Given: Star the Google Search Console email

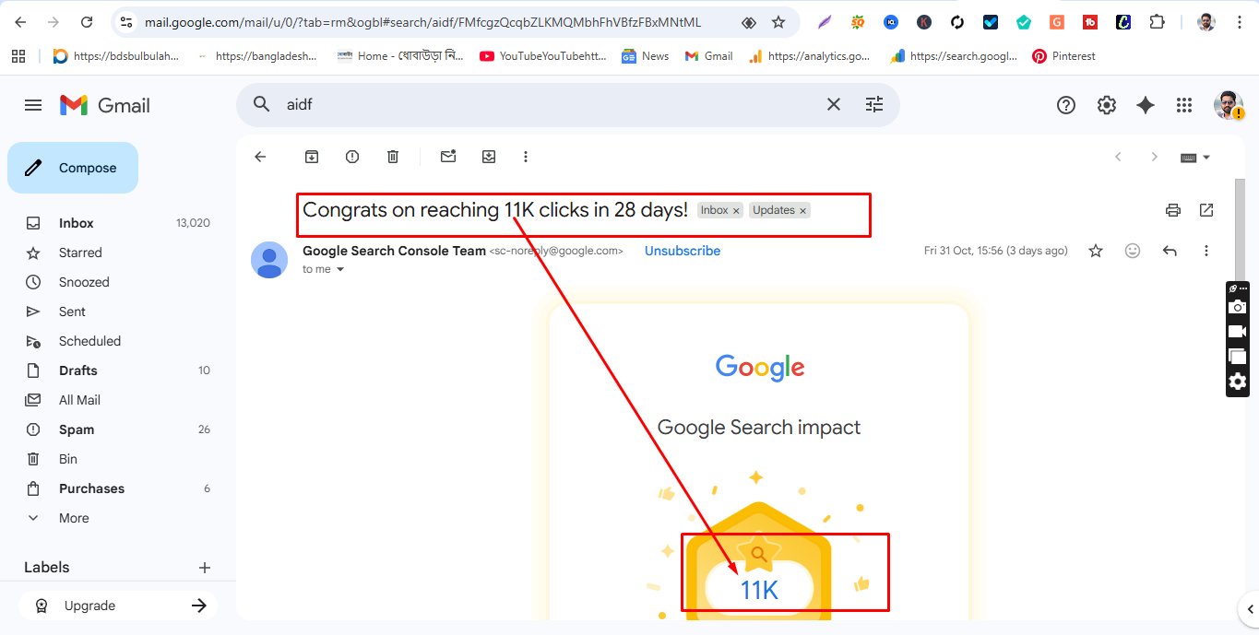Looking at the screenshot, I should coord(1096,251).
